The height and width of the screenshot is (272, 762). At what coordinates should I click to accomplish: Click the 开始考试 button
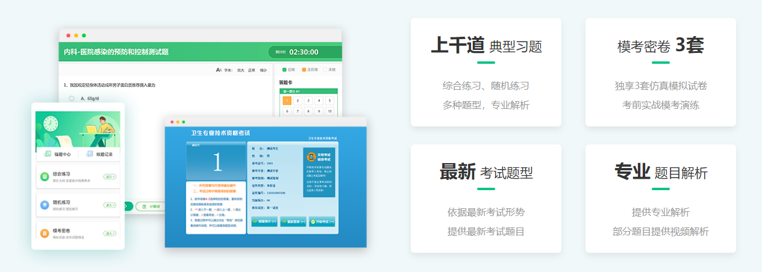pos(322,221)
